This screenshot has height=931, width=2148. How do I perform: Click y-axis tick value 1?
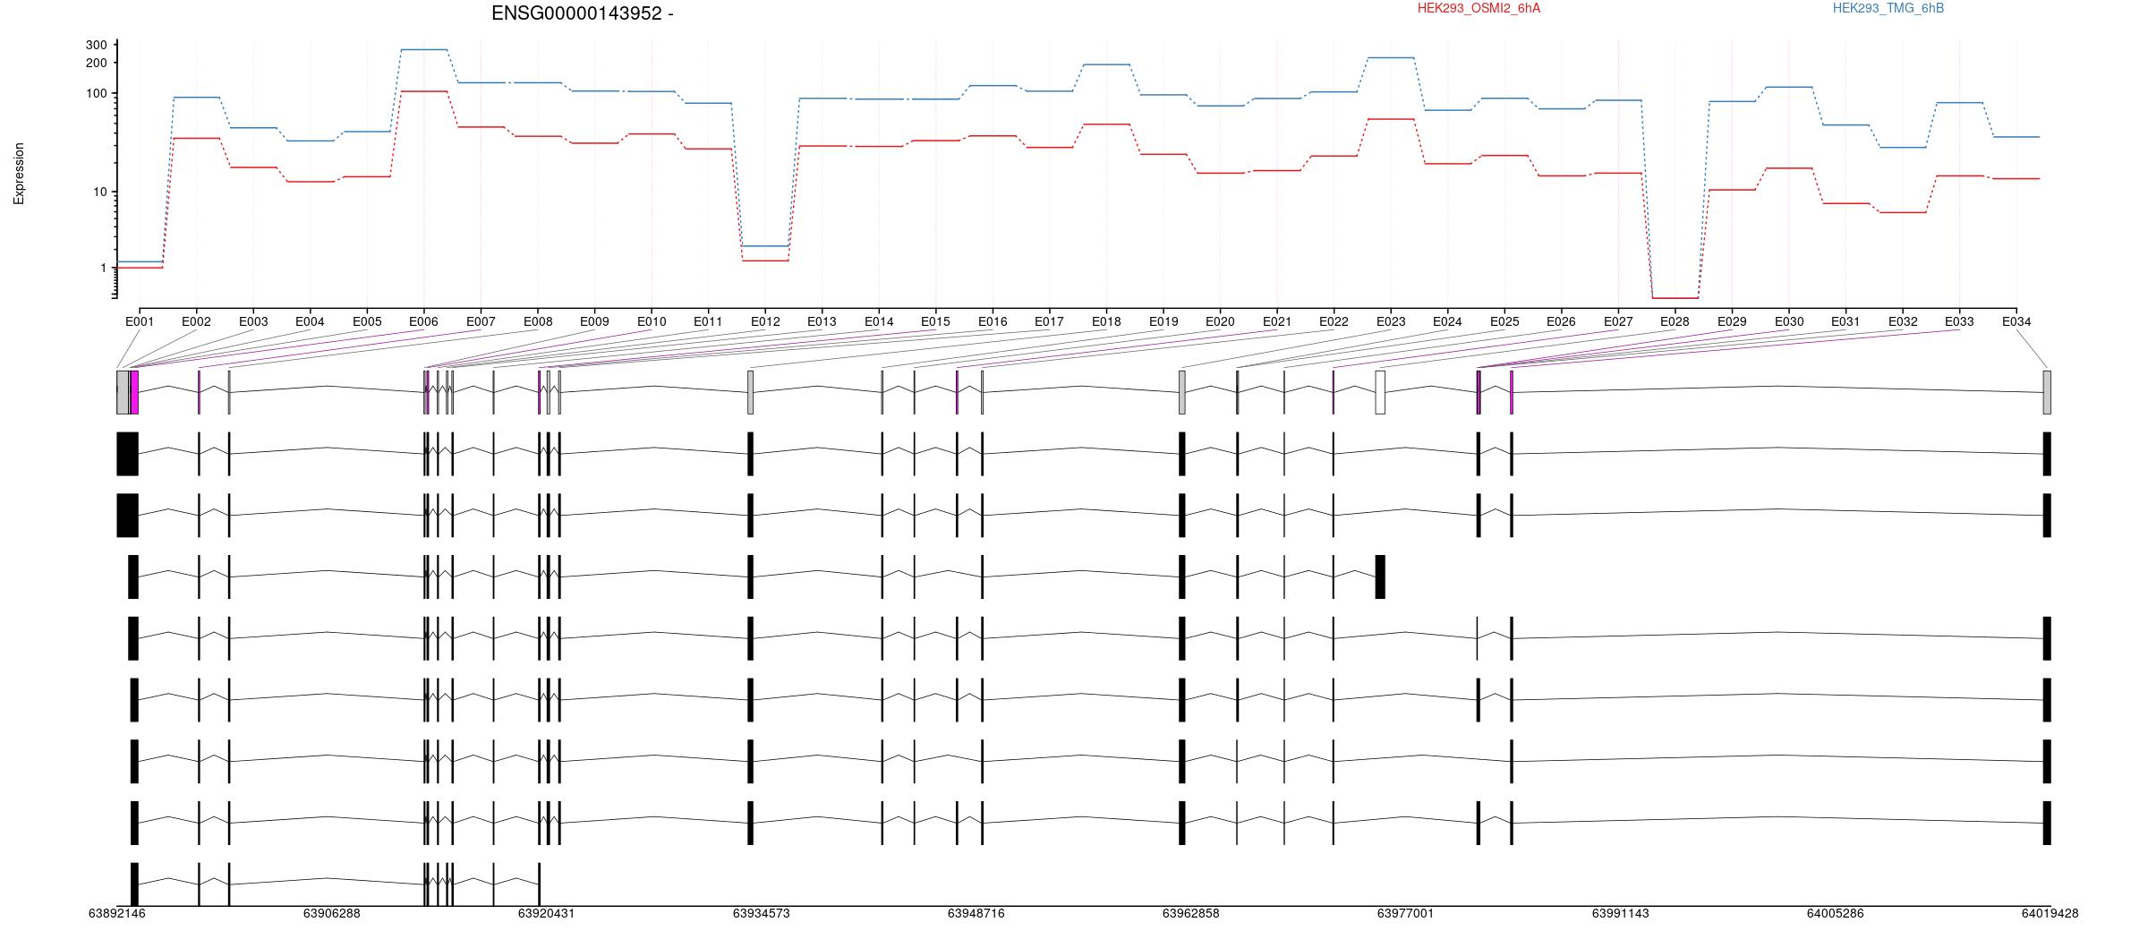coord(103,269)
